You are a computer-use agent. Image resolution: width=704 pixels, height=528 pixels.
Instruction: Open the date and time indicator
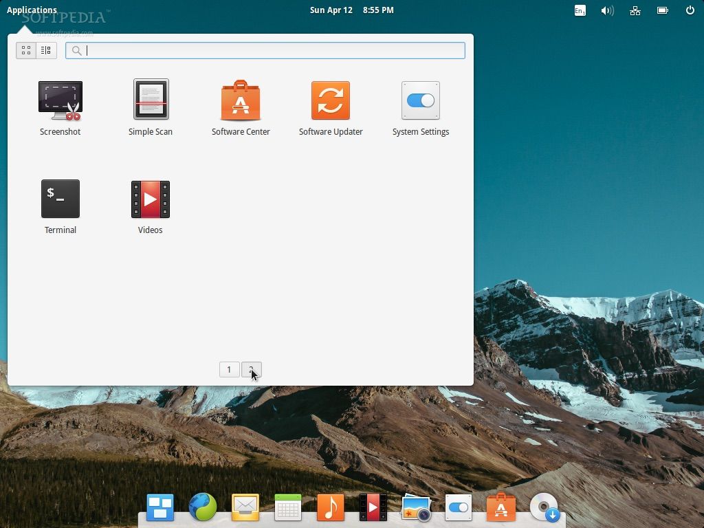click(x=351, y=10)
